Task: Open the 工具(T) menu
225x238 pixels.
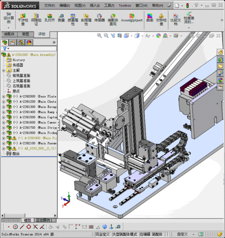Action: 109,6
